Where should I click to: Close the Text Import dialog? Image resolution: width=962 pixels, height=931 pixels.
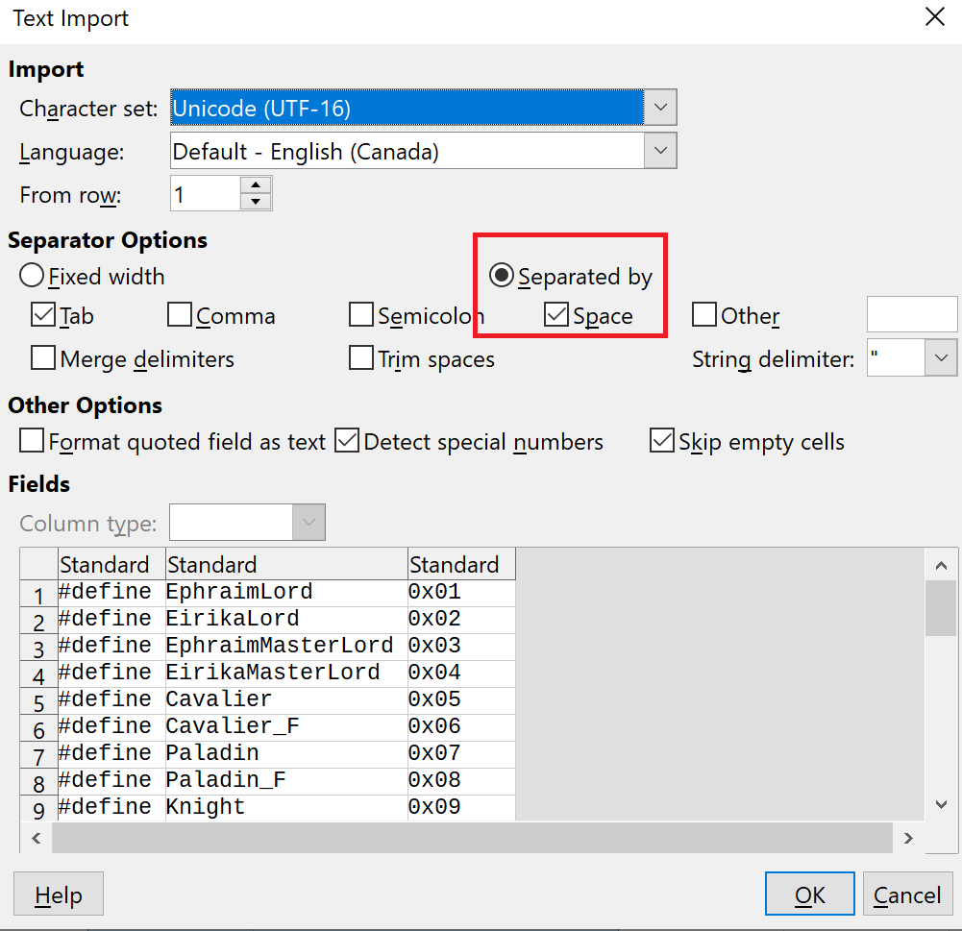pyautogui.click(x=934, y=16)
